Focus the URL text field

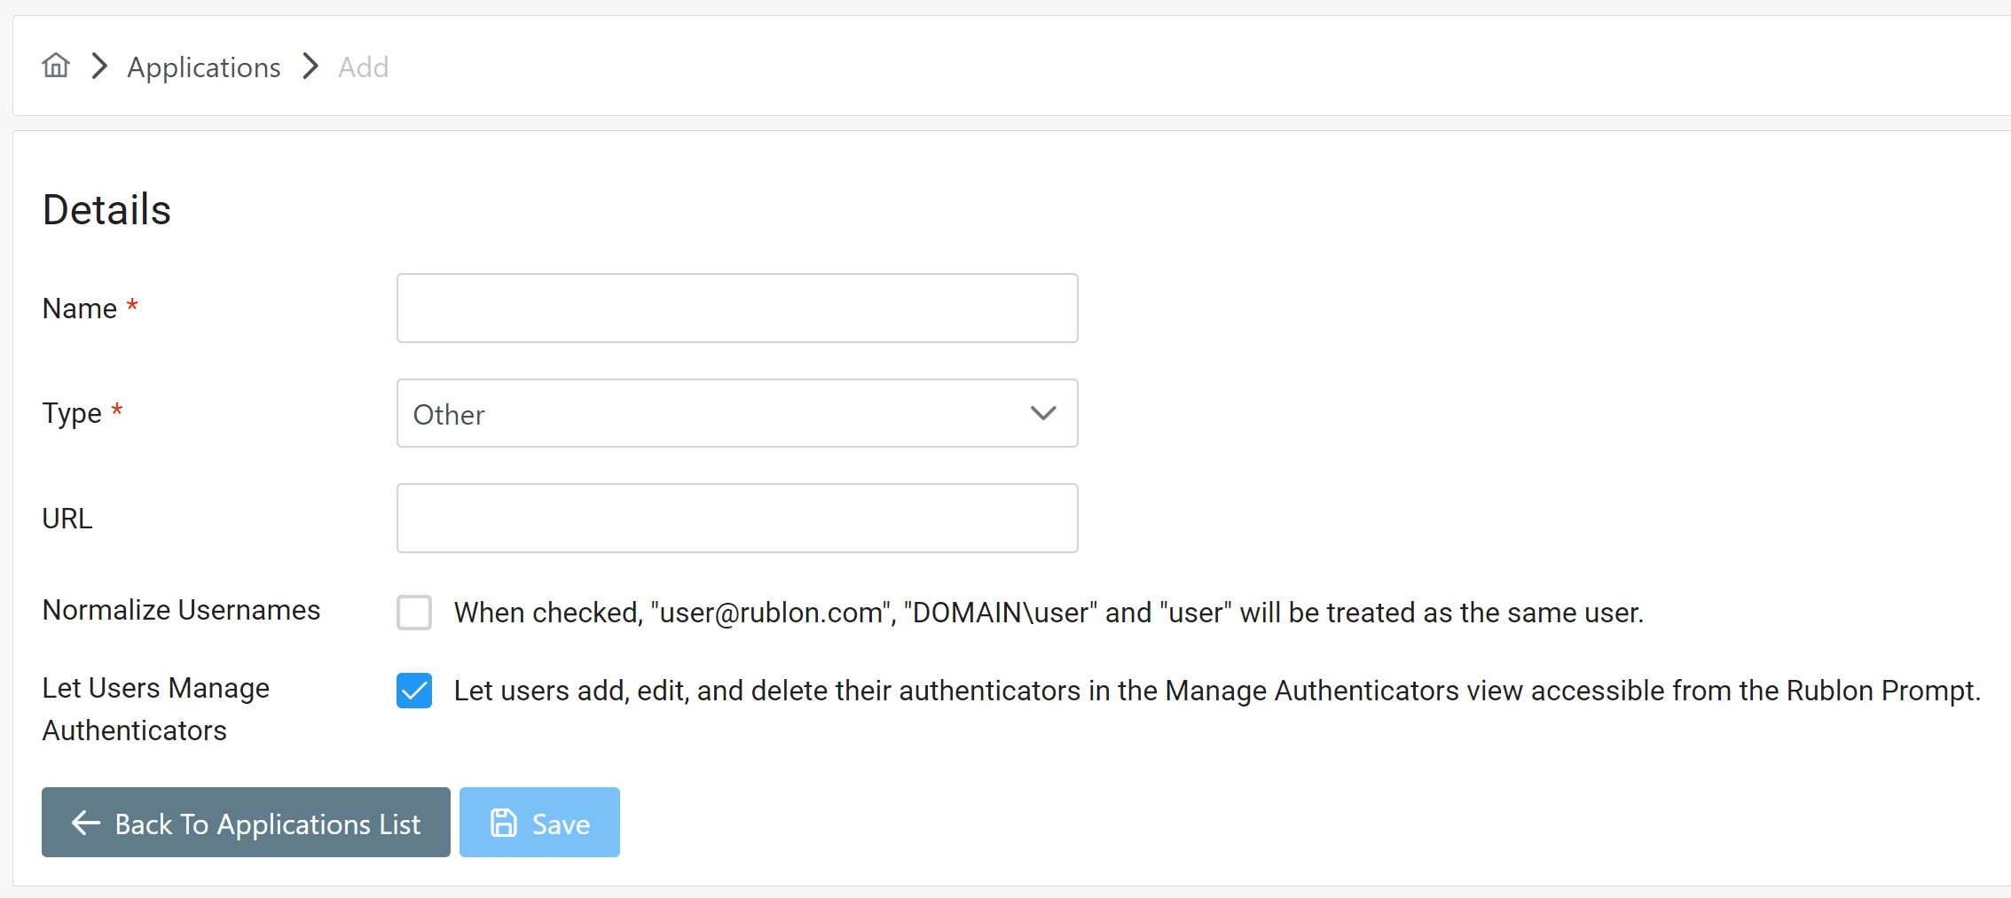[736, 519]
